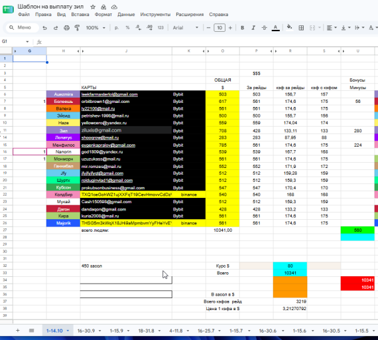This screenshot has height=340, width=378.
Task: Click the font size field
Action: pyautogui.click(x=220, y=28)
